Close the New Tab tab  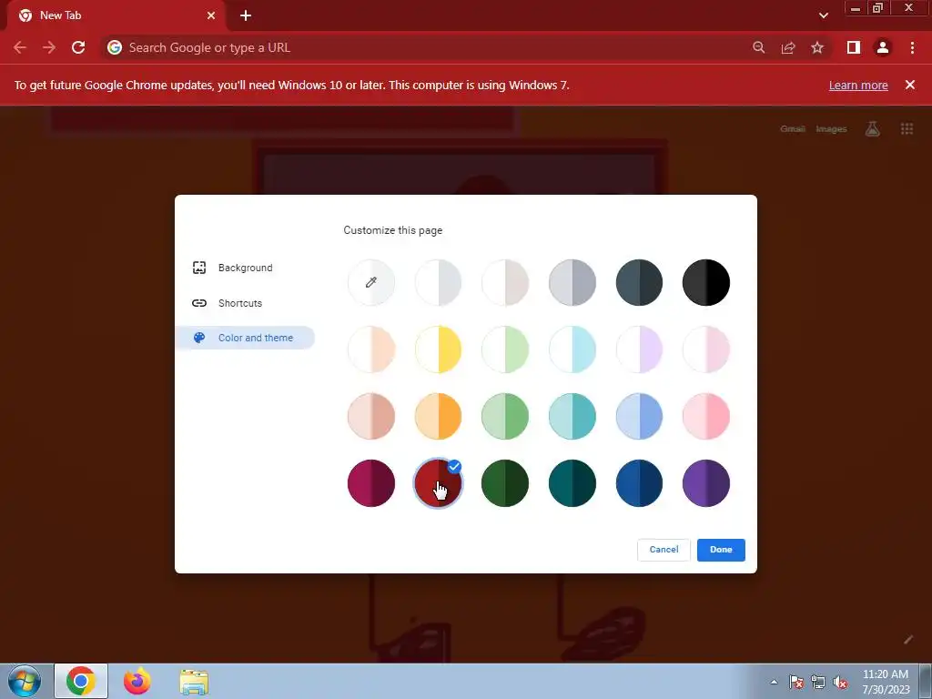211,15
